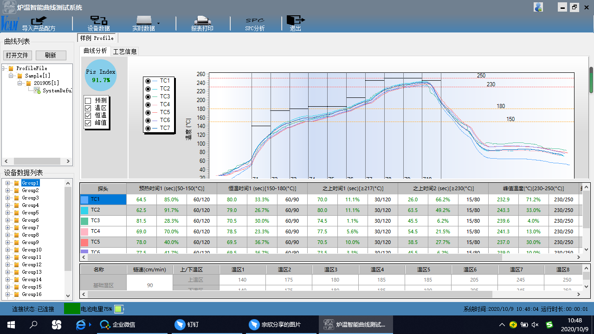
Task: Click the Pis Index 91.7% circle
Action: 101,75
